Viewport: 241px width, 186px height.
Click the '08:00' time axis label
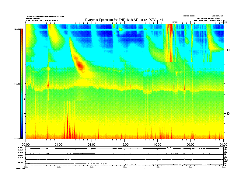92,145
